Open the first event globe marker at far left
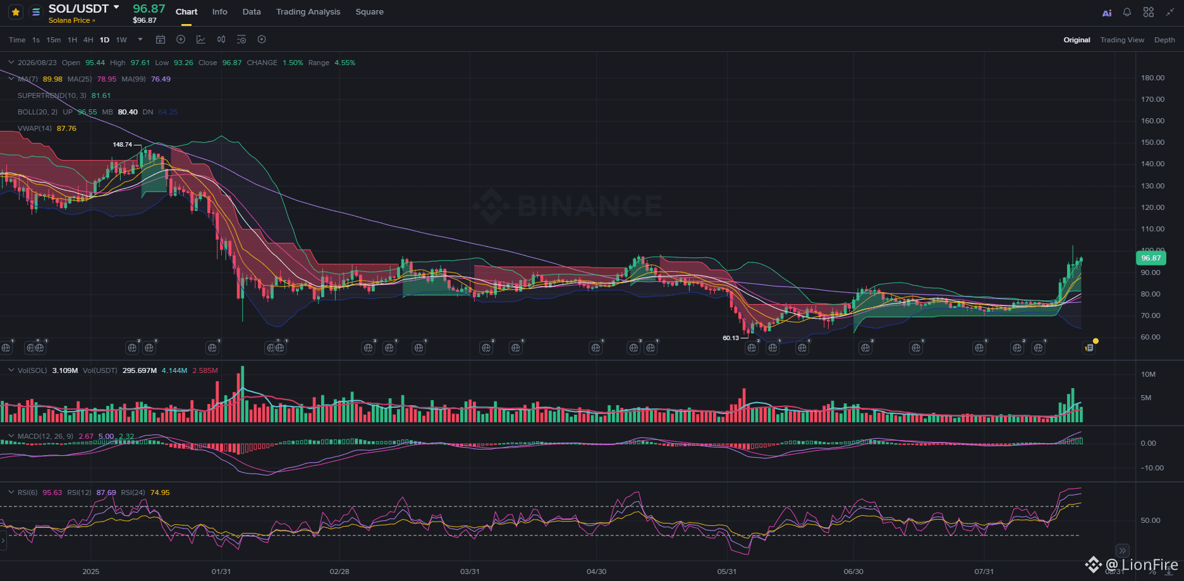Viewport: 1184px width, 581px height. (6, 348)
